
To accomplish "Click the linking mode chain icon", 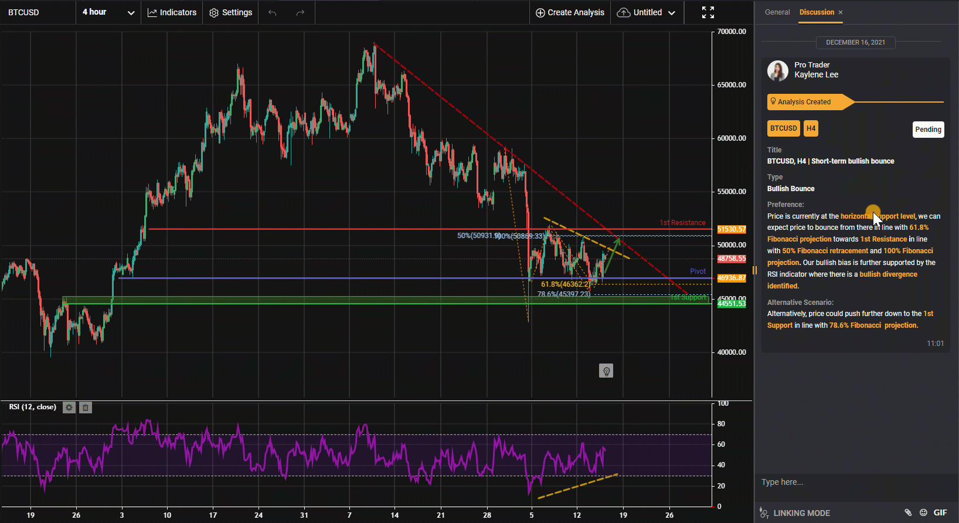I will click(764, 513).
